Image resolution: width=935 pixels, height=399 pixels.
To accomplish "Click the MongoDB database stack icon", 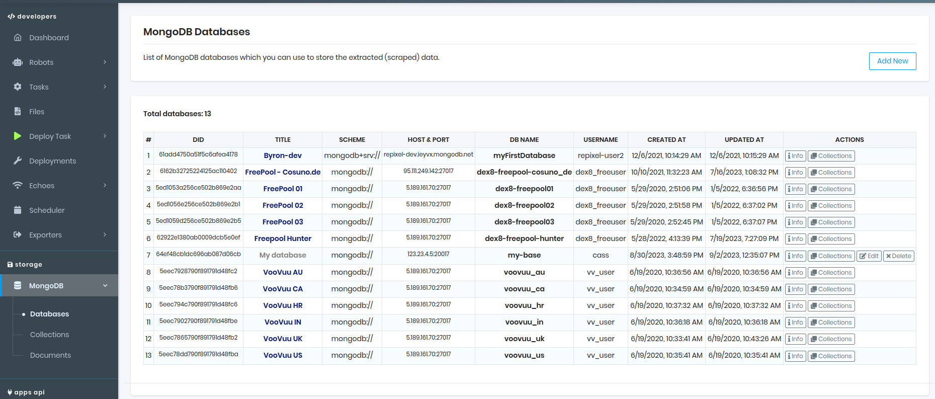I will [18, 285].
